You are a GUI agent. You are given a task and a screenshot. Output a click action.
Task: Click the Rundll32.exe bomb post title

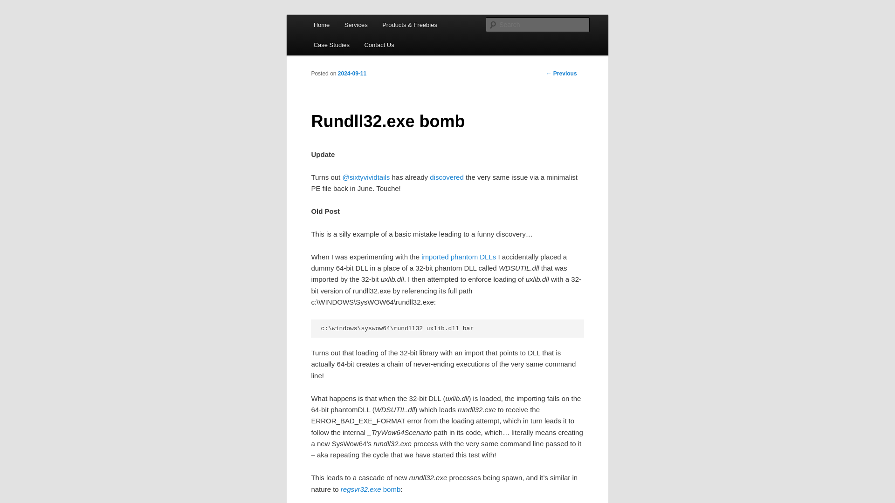click(387, 120)
